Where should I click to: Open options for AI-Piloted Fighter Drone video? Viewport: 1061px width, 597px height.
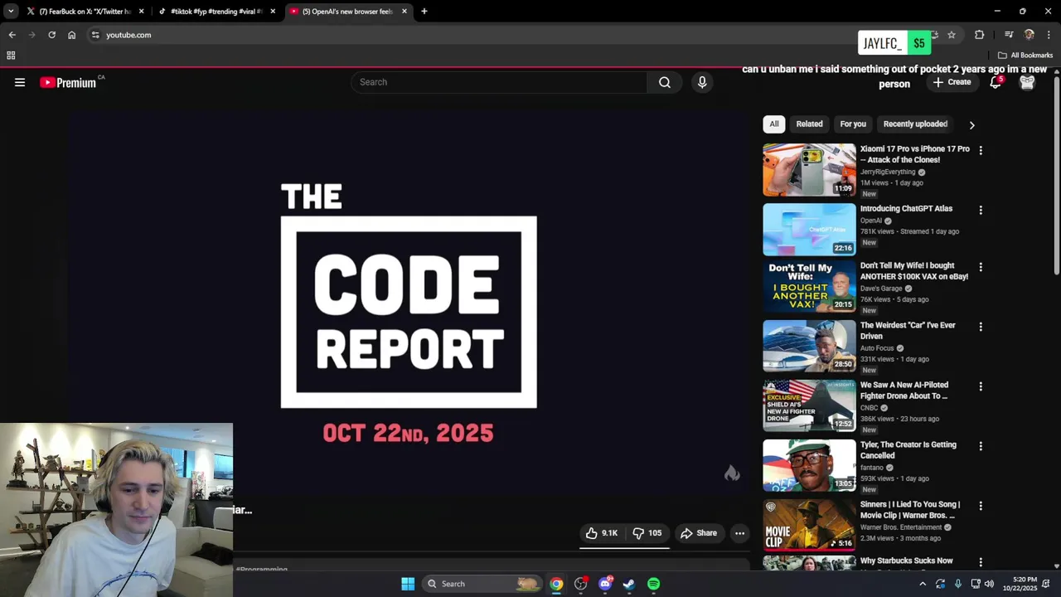pyautogui.click(x=981, y=386)
